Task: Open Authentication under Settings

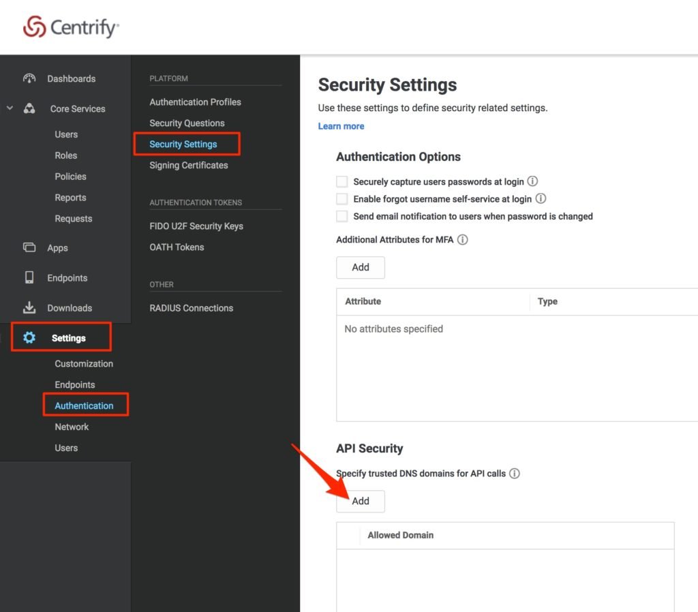Action: click(x=84, y=406)
